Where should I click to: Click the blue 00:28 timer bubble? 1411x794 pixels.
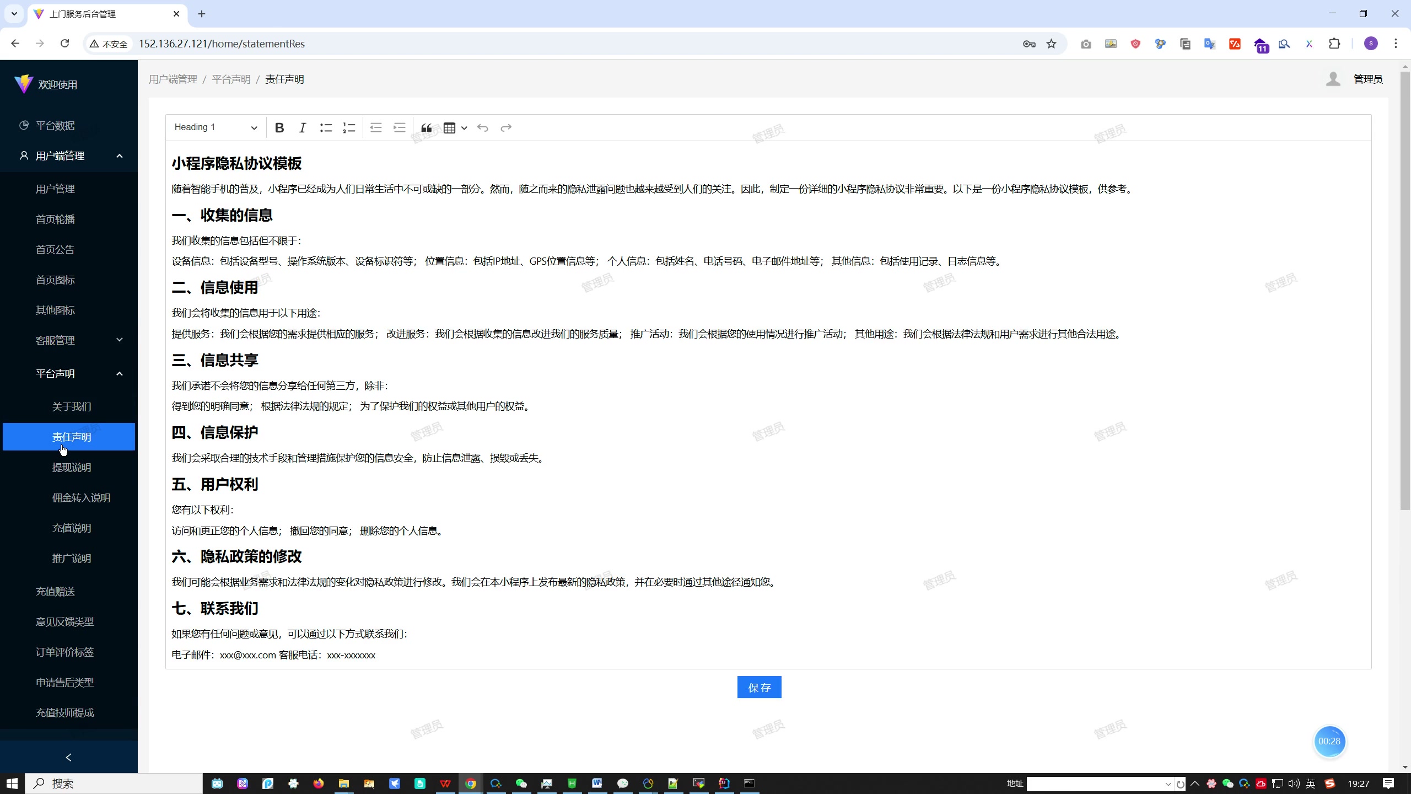(1329, 741)
